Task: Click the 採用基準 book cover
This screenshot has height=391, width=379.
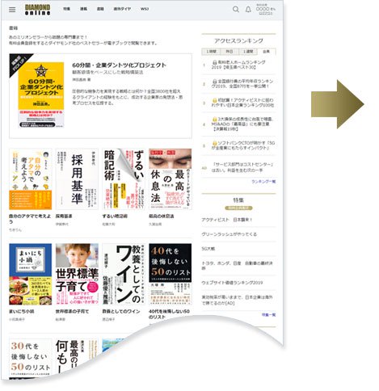Action: [x=77, y=179]
